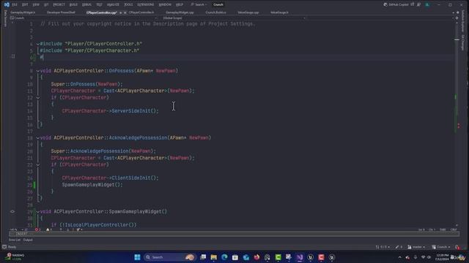Open the Error List panel tab
The width and height of the screenshot is (469, 263).
(x=15, y=240)
